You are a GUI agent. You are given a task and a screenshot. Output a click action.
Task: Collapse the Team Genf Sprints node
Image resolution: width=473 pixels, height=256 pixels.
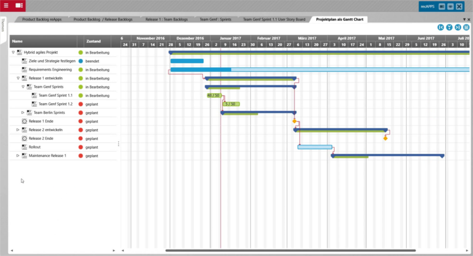point(23,87)
